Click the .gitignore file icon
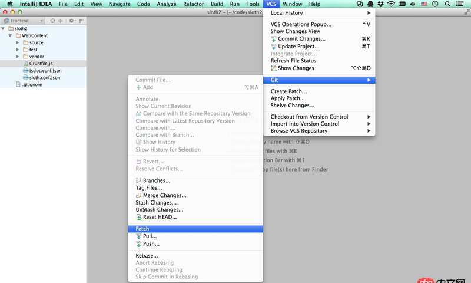The image size is (471, 283). click(18, 84)
